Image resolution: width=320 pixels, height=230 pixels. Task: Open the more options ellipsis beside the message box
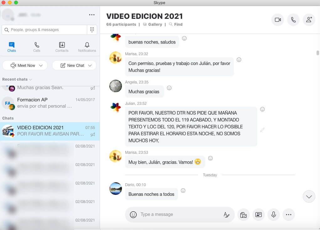pyautogui.click(x=289, y=215)
